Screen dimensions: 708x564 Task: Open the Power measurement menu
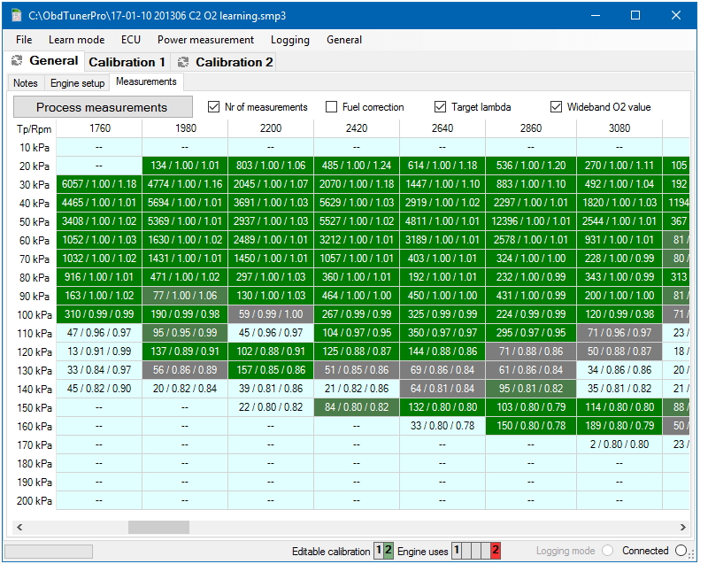click(206, 40)
